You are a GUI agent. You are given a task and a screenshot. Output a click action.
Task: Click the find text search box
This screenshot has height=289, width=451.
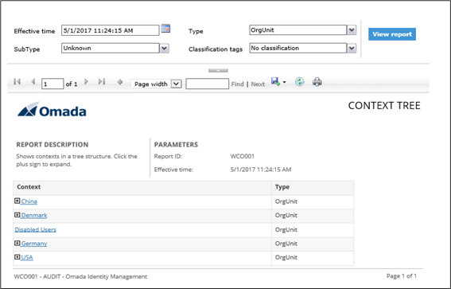(207, 84)
